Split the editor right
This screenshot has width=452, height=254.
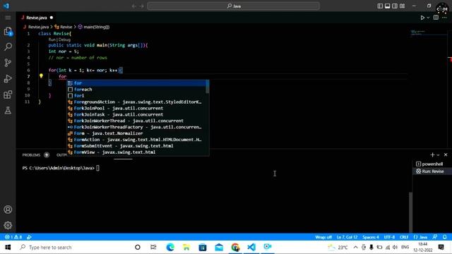[x=436, y=18]
